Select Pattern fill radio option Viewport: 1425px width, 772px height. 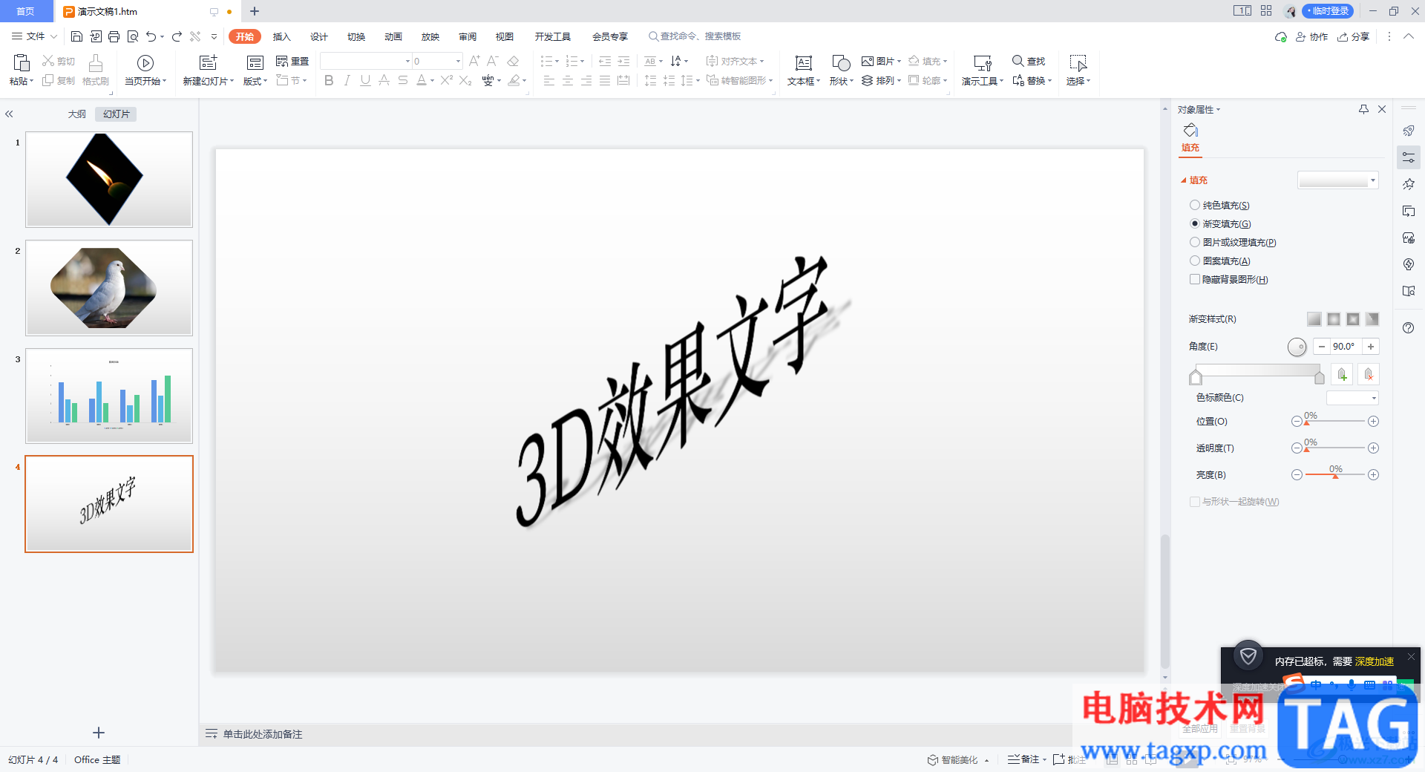click(x=1195, y=261)
